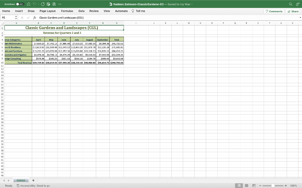Click the Redo icon in the title bar

[x=43, y=4]
